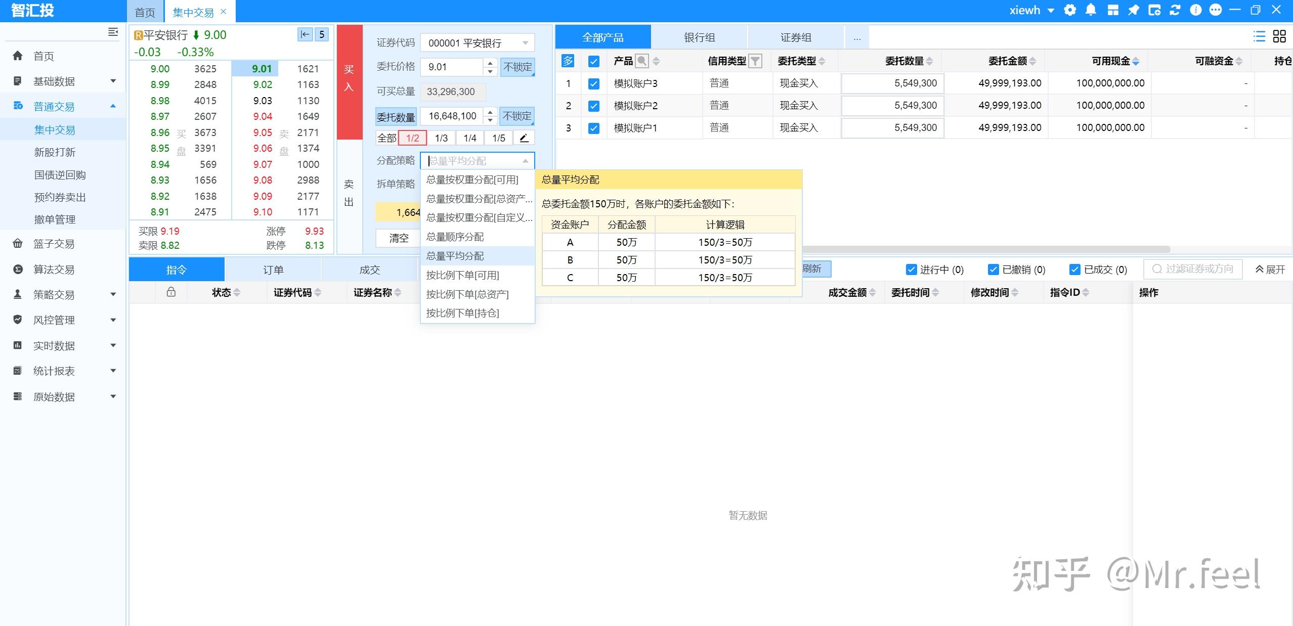This screenshot has height=626, width=1293.
Task: Uncheck the 模拟账户2 row checkbox
Action: pyautogui.click(x=593, y=105)
